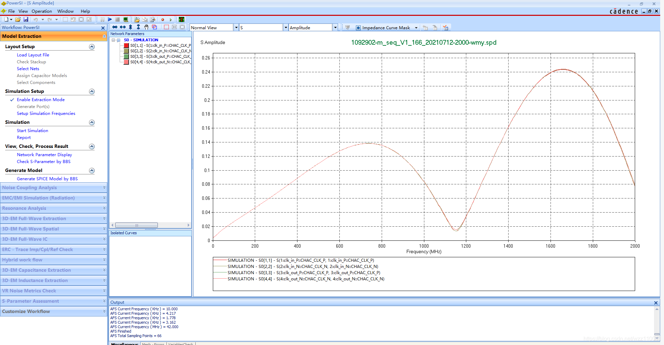Screen dimensions: 664x345
Task: Click the magnifier document icon
Action: (x=153, y=20)
